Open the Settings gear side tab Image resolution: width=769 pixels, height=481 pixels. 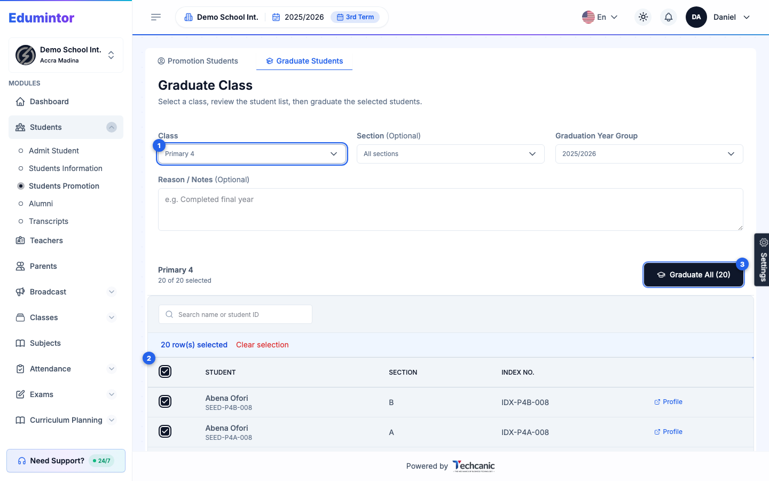coord(762,260)
